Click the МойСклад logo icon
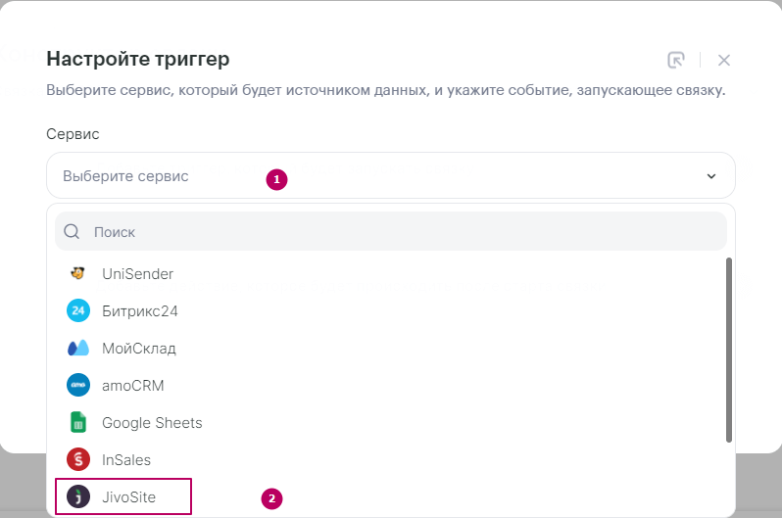 tap(78, 348)
